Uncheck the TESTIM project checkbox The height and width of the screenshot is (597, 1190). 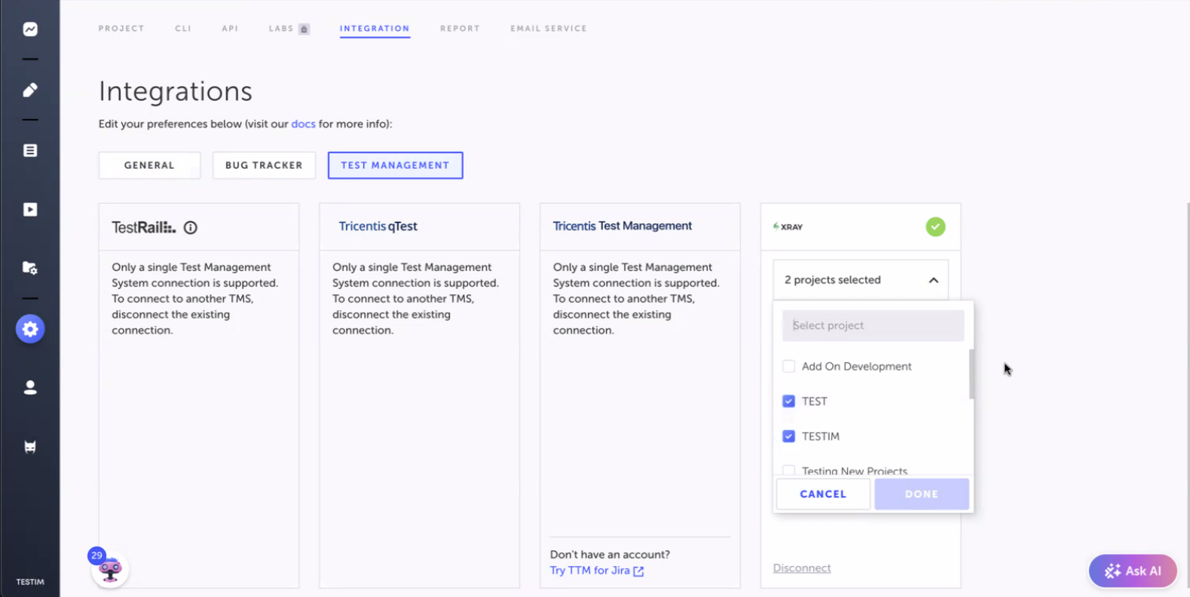pyautogui.click(x=788, y=437)
